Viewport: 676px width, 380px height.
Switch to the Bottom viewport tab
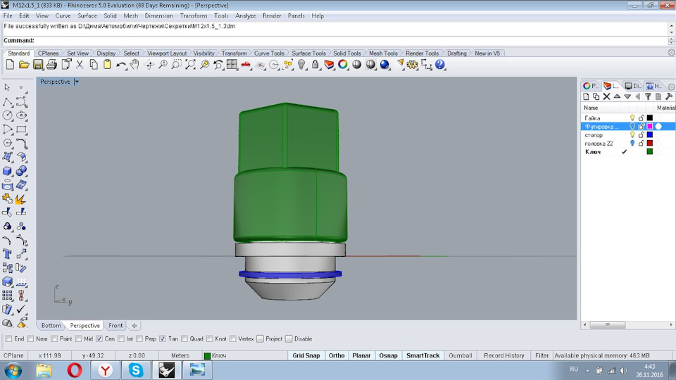[51, 326]
